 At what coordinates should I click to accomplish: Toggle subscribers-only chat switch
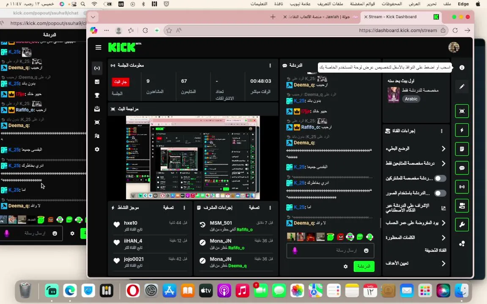[x=440, y=178]
